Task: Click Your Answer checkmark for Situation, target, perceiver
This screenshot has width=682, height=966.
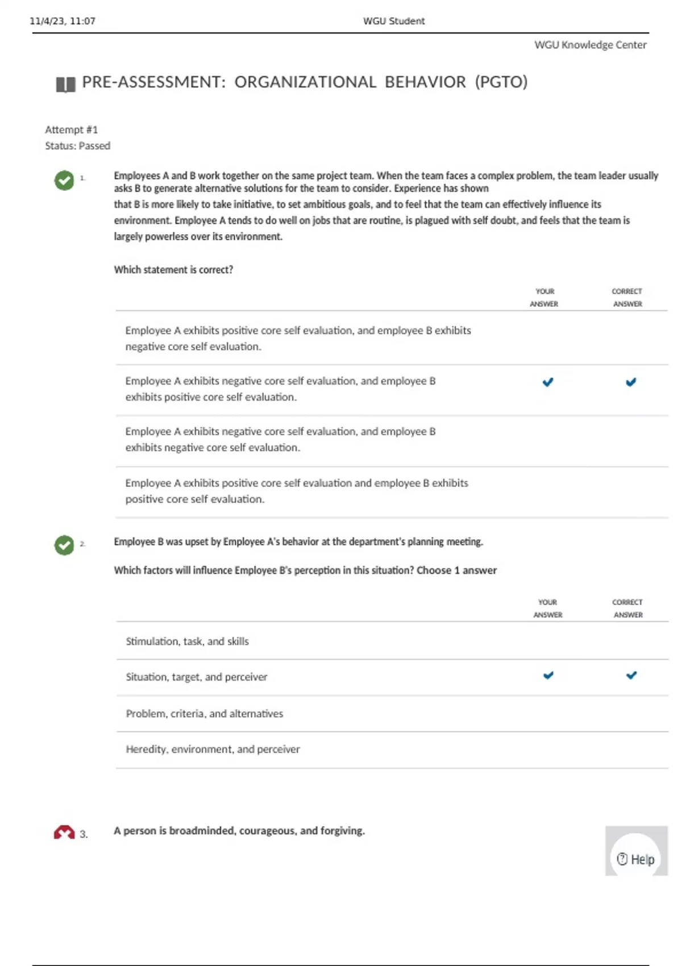Action: point(548,675)
